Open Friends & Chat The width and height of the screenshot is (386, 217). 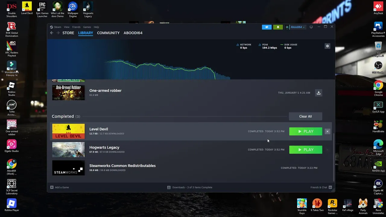[x=321, y=187]
